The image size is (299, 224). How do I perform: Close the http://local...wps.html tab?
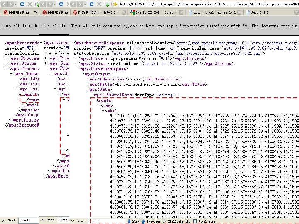coord(239,12)
